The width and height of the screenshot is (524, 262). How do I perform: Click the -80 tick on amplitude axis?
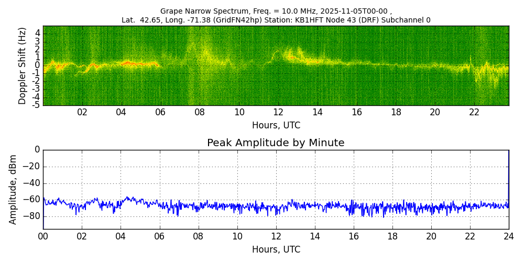[32, 215]
